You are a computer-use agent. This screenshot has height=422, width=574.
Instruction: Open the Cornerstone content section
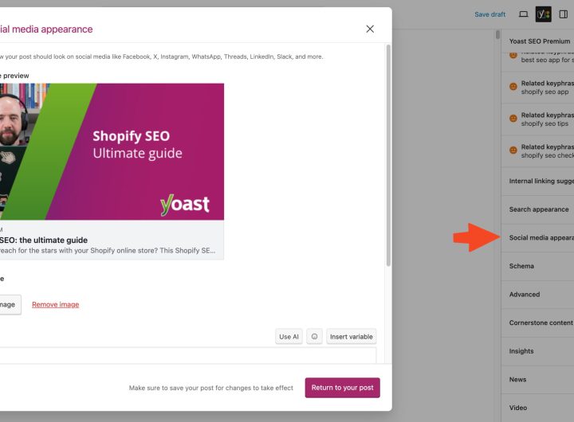click(x=541, y=322)
